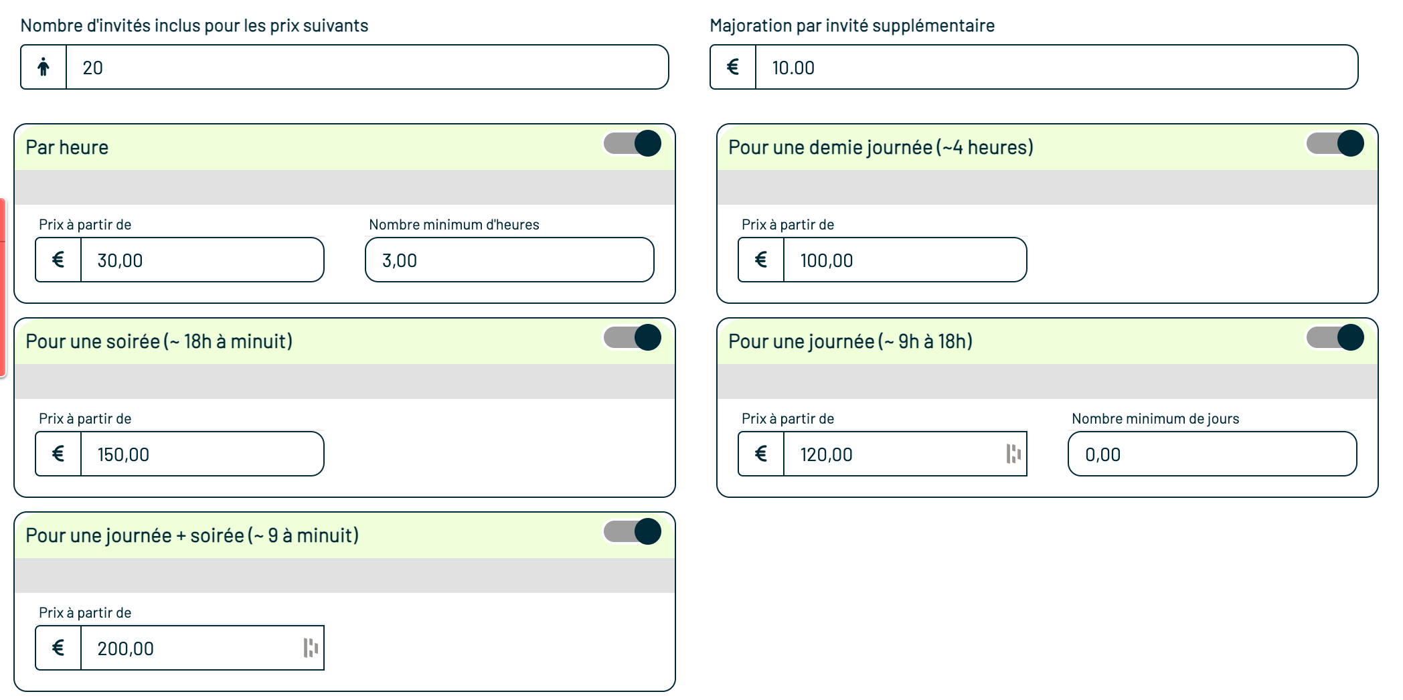This screenshot has width=1403, height=700.
Task: Click the minimum days field showing 0,00
Action: coord(1212,454)
